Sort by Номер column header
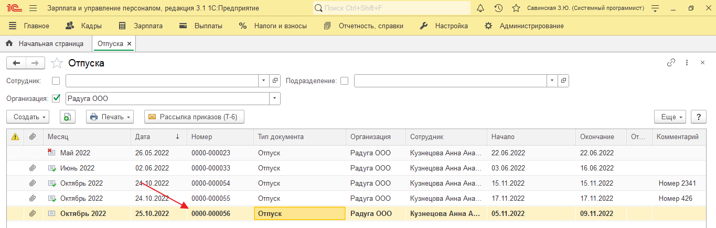This screenshot has width=716, height=228. pos(220,136)
